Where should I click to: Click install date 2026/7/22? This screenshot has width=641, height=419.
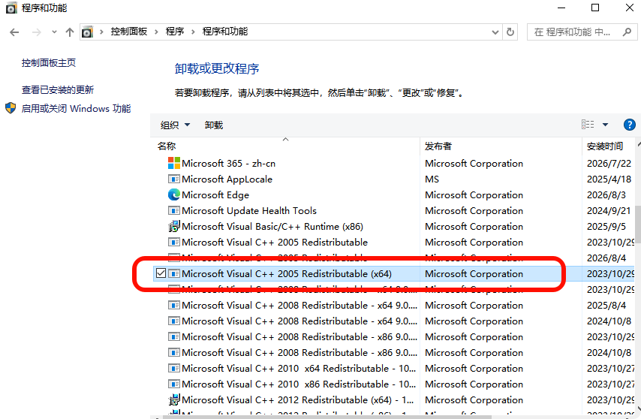(609, 164)
